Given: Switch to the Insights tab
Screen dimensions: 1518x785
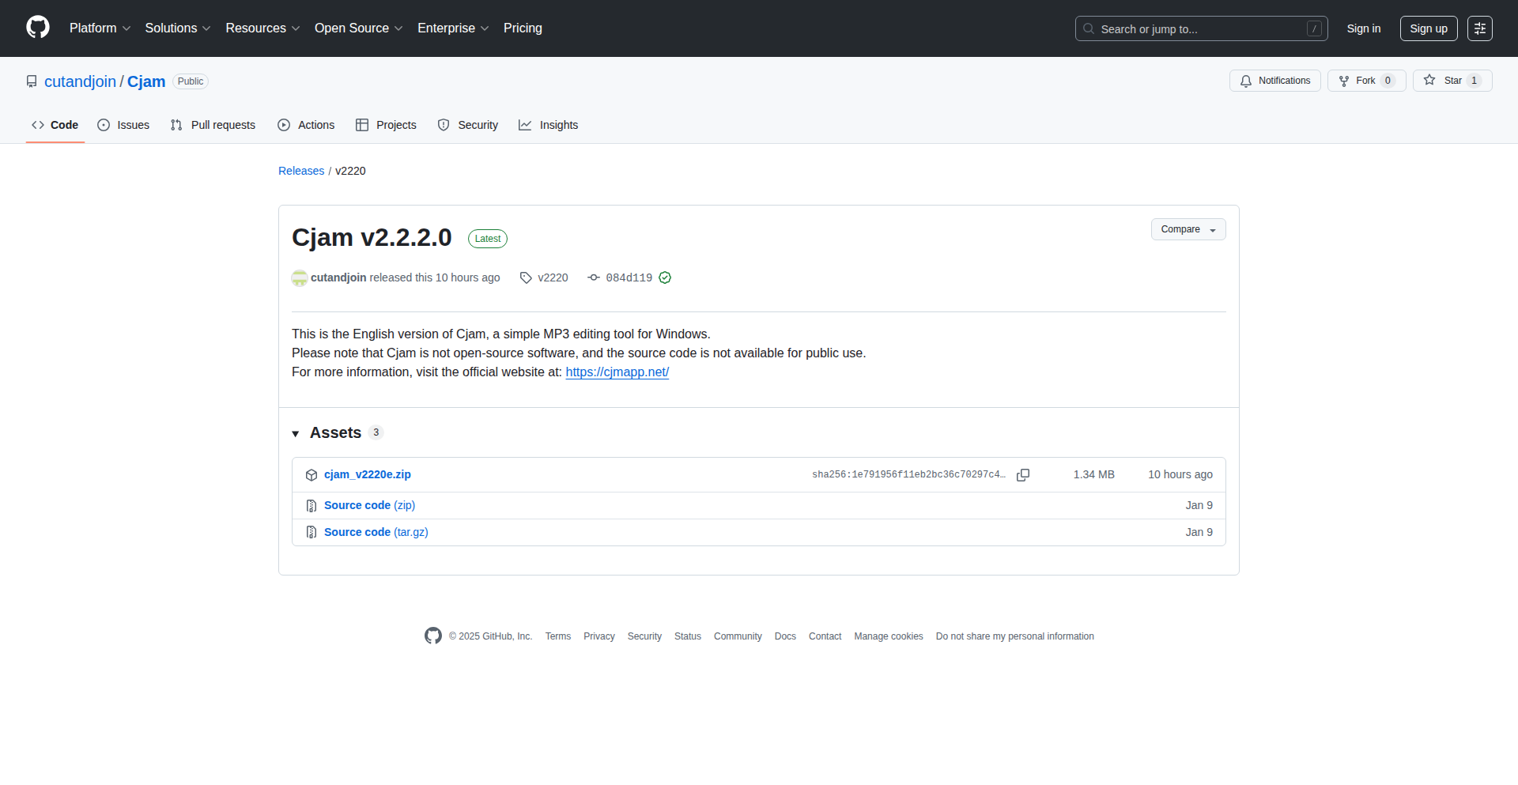Looking at the screenshot, I should pos(549,125).
